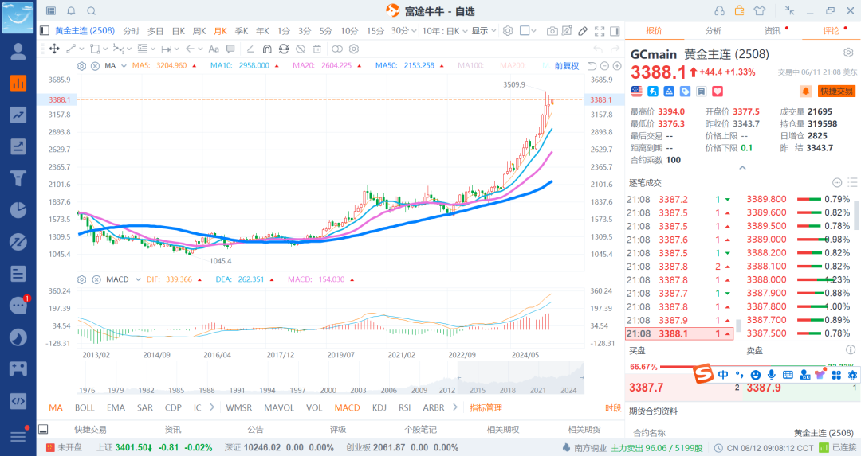861x456 pixels.
Task: Open the account profile icon in sidebar
Action: pos(18,51)
